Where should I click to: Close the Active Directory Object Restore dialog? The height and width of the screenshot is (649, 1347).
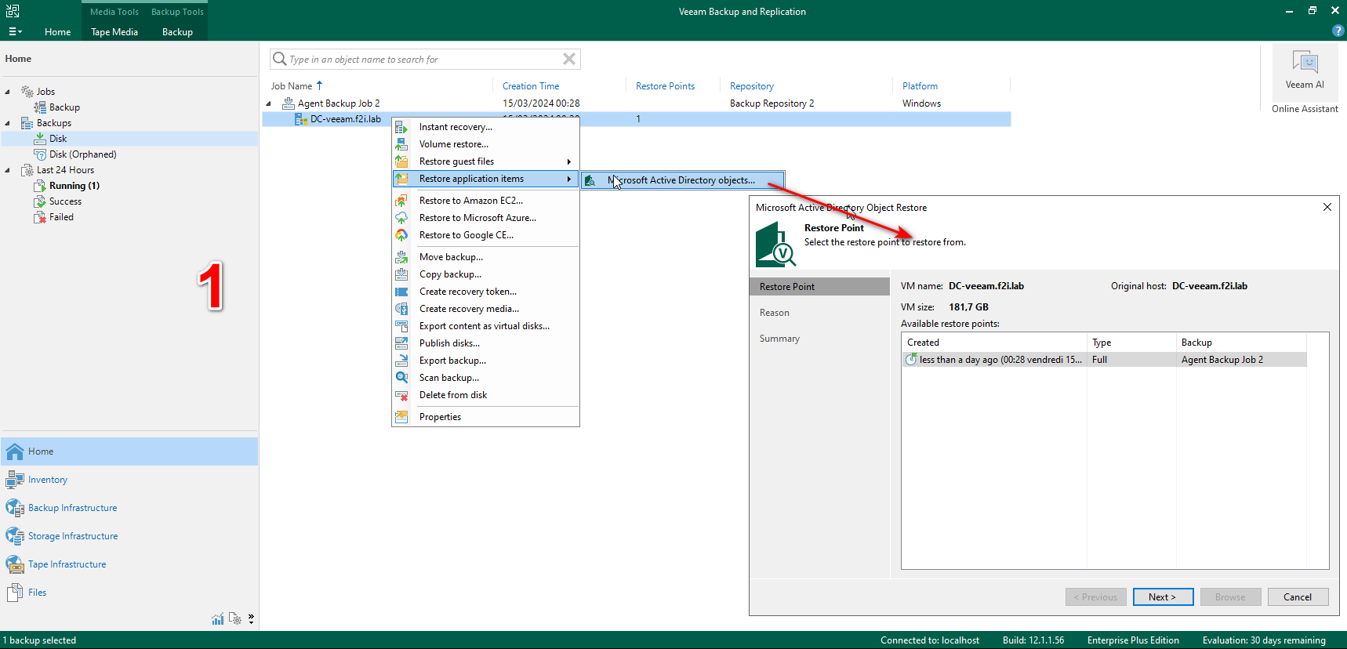tap(1327, 207)
